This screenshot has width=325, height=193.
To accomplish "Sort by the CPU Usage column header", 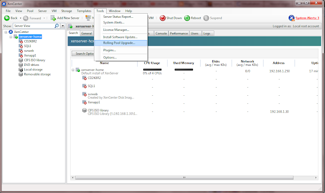I will 152,63.
